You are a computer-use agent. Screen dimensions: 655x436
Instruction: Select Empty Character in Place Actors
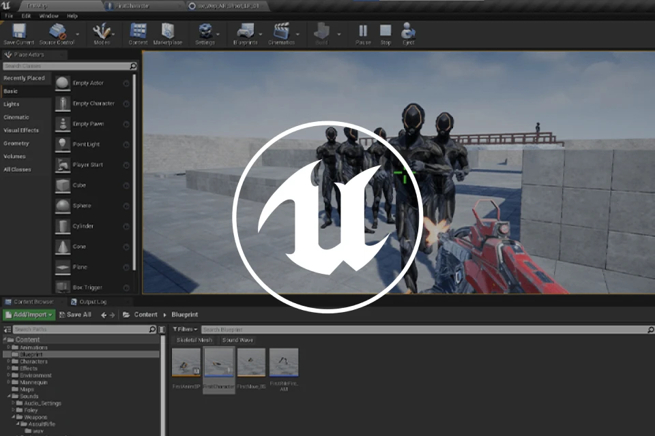tap(93, 104)
